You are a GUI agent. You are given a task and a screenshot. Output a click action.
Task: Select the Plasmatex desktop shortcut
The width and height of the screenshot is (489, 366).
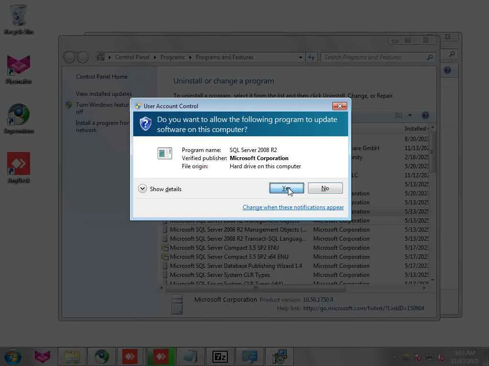(19, 69)
